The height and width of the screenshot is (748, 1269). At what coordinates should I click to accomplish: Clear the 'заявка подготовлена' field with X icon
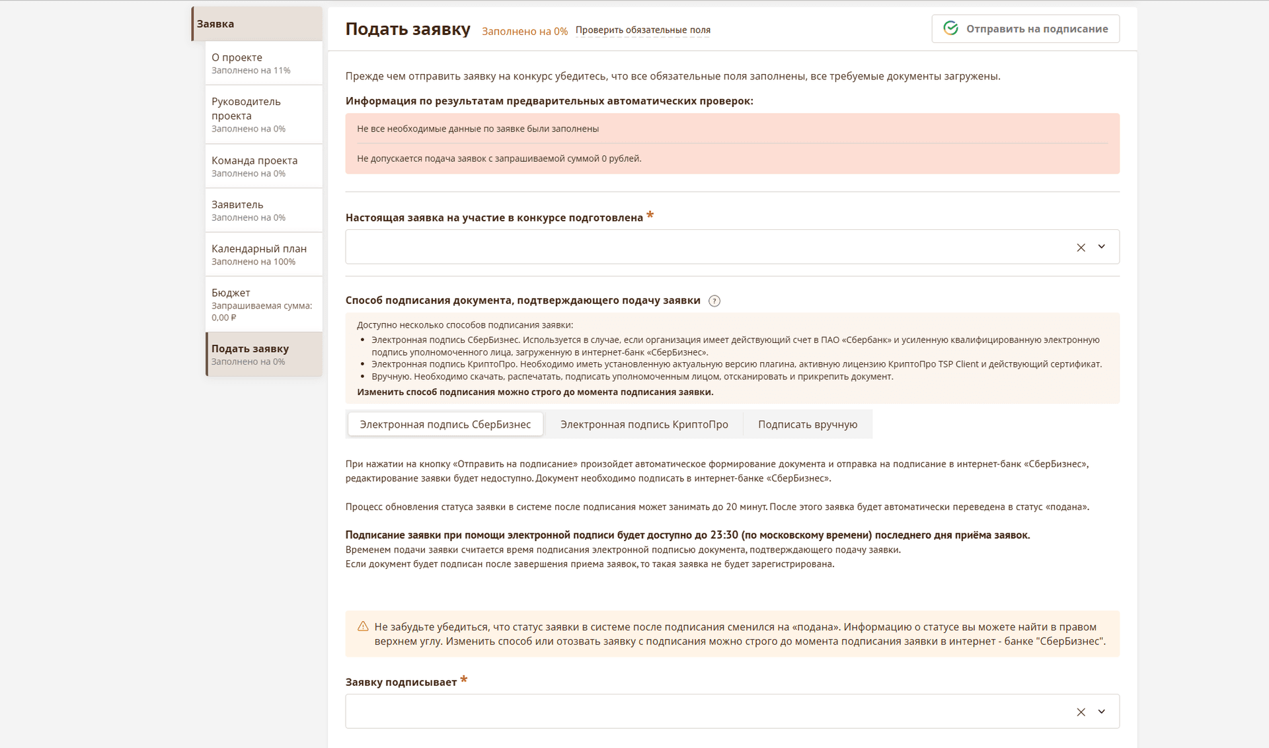[1081, 247]
